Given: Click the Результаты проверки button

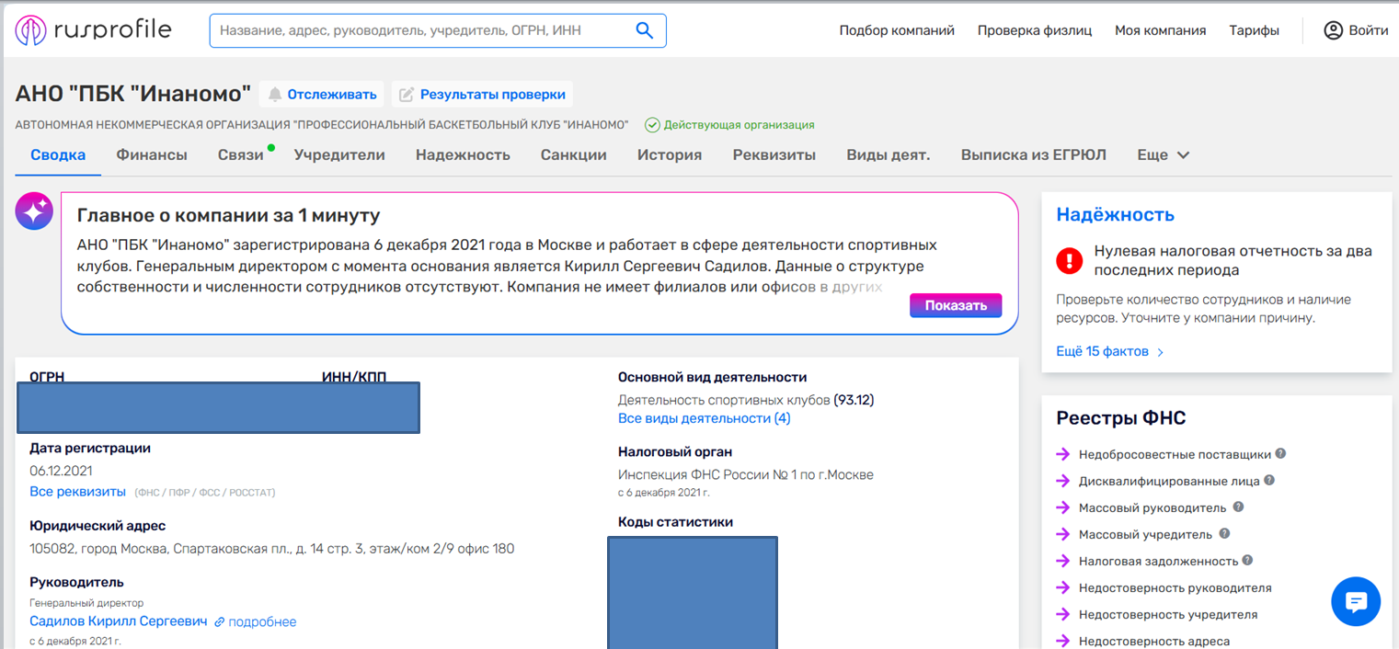Looking at the screenshot, I should [482, 94].
